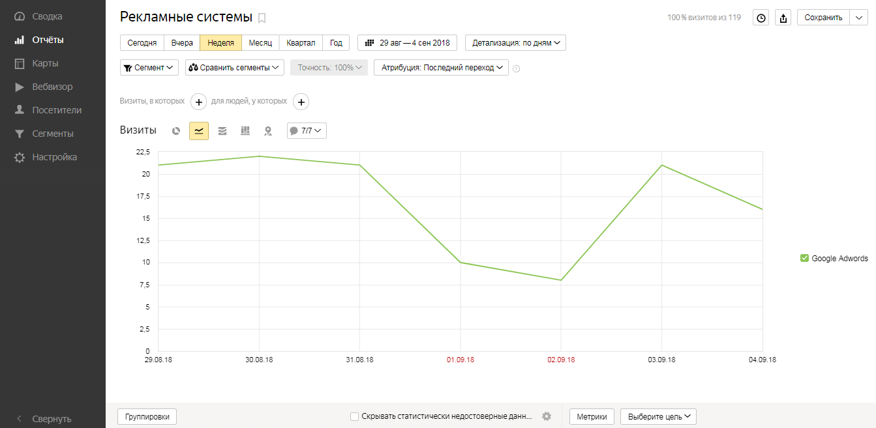Open Посетители menu label
Viewport: 876px width, 428px height.
click(x=57, y=110)
